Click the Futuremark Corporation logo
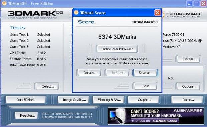Screen dimensions: 207x127 (184, 15)
